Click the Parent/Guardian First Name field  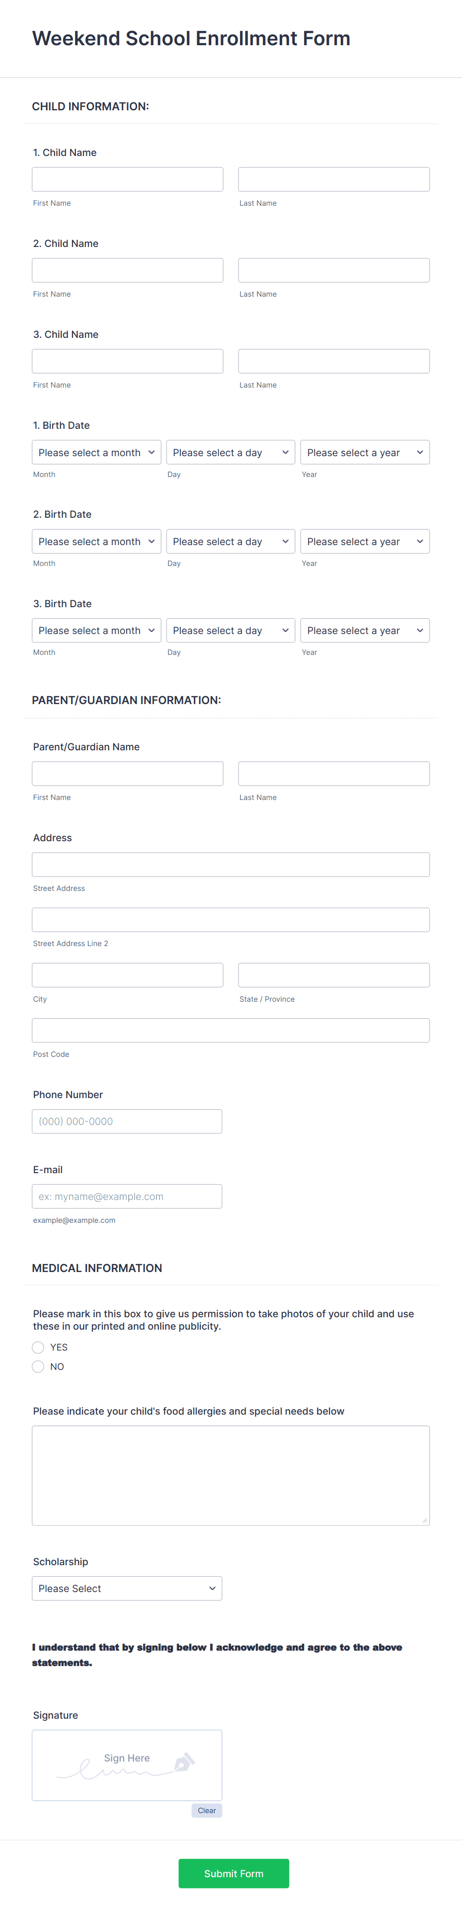pyautogui.click(x=127, y=773)
